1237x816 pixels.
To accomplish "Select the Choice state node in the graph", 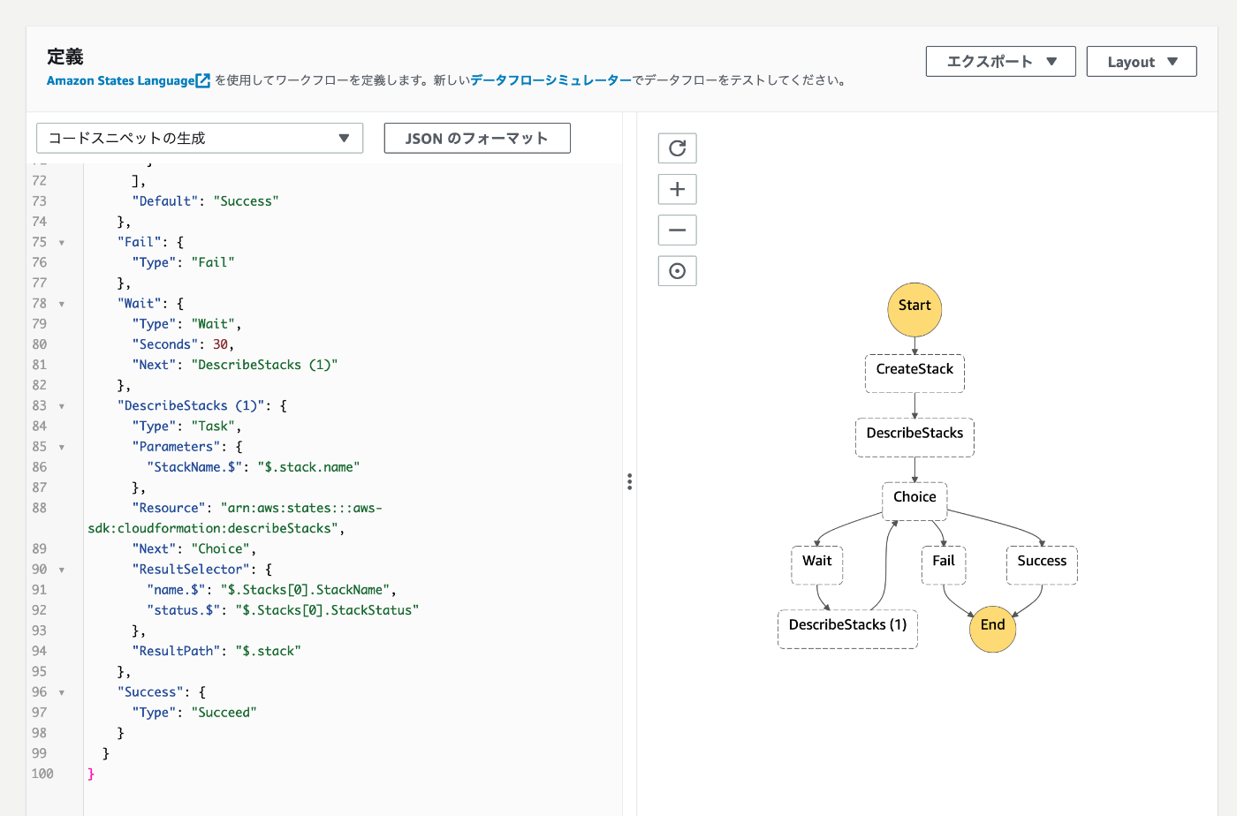I will pos(914,498).
